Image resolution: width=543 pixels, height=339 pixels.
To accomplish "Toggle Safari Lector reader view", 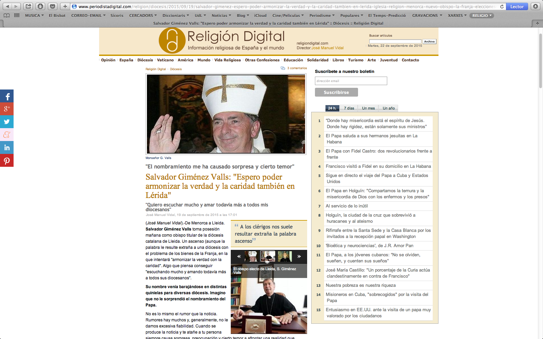I will 517,6.
